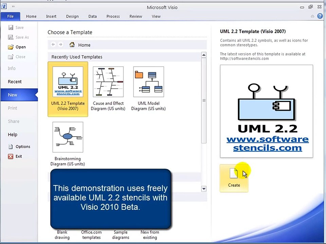The height and width of the screenshot is (244, 326).
Task: Click the Close document icon
Action: pyautogui.click(x=11, y=57)
